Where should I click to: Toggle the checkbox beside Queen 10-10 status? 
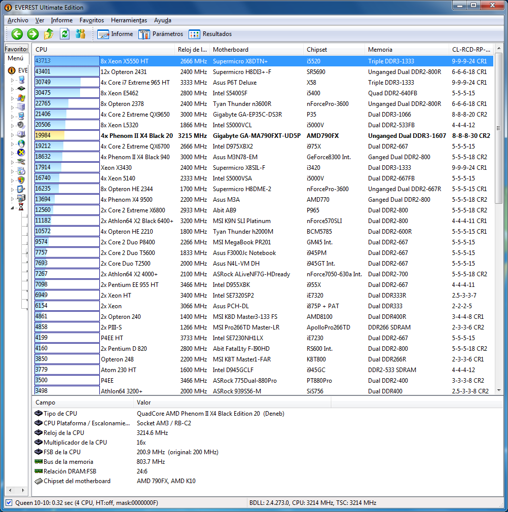pos(9,503)
